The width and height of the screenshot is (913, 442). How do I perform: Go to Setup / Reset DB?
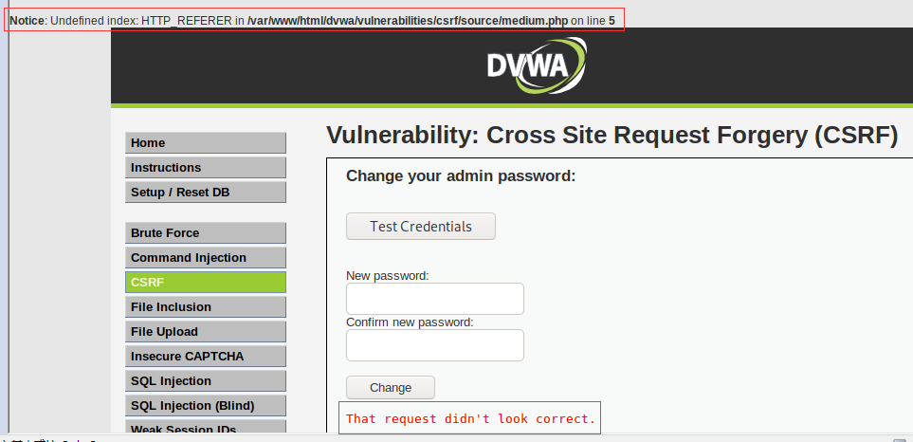point(206,193)
